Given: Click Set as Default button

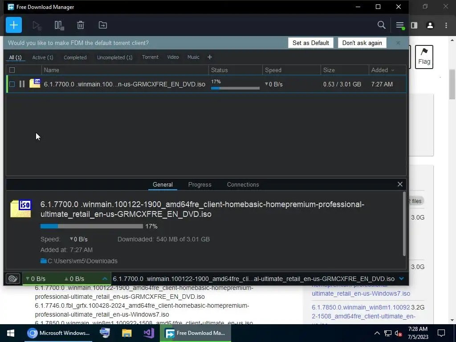Looking at the screenshot, I should point(310,43).
